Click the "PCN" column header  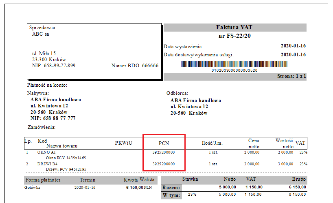(x=164, y=143)
